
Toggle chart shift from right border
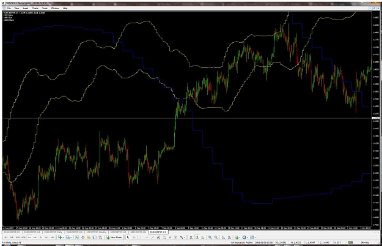click(x=229, y=237)
